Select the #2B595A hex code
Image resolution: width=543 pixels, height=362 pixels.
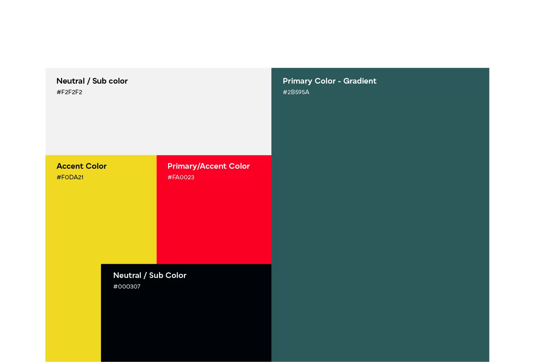(x=296, y=92)
